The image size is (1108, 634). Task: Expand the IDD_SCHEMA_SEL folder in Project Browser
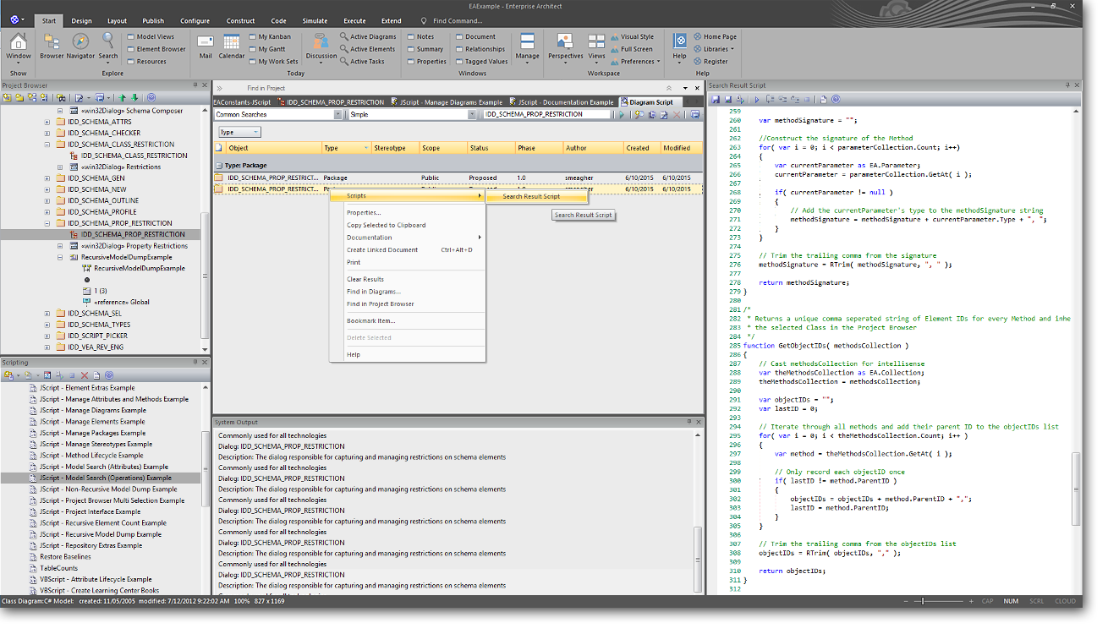pyautogui.click(x=47, y=314)
